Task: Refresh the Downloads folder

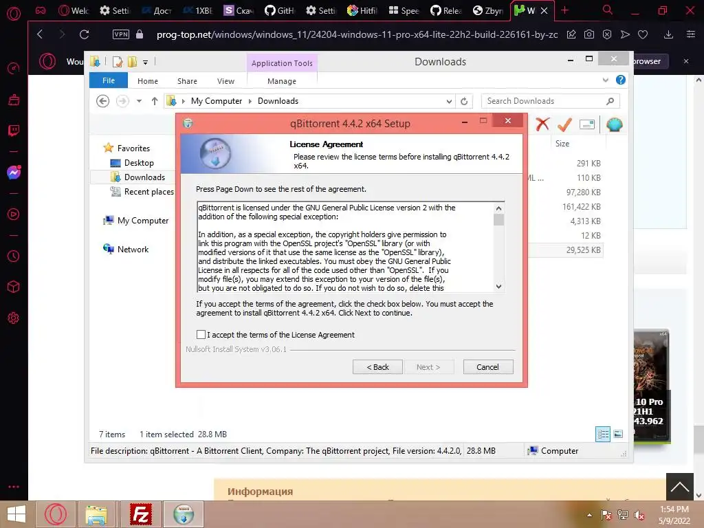Action: click(464, 102)
